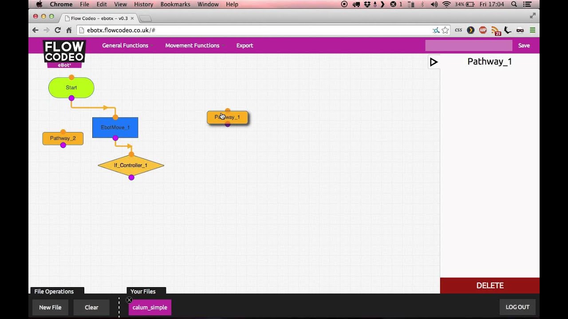Select the Pathway_2 node
The height and width of the screenshot is (319, 568).
coord(63,138)
